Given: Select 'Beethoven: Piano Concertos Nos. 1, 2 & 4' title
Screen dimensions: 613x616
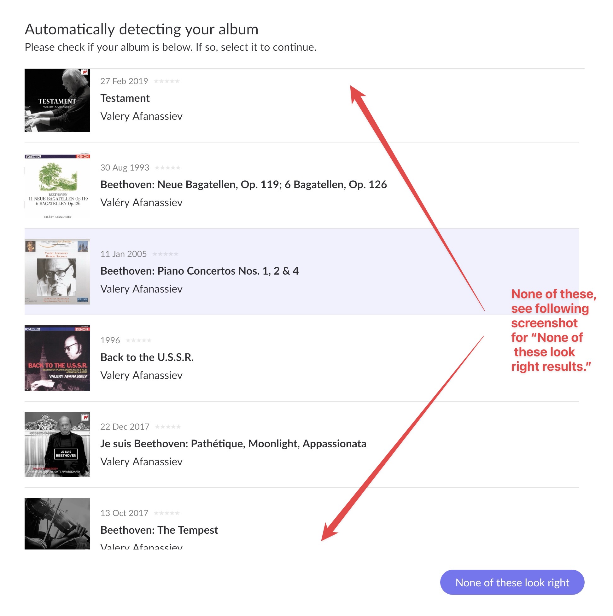Looking at the screenshot, I should point(200,271).
